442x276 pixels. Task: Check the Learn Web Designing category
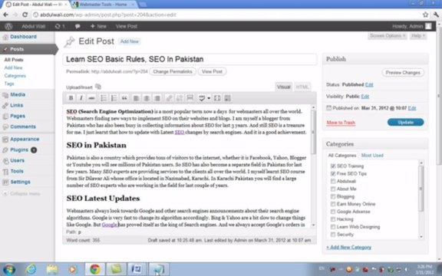pyautogui.click(x=333, y=227)
